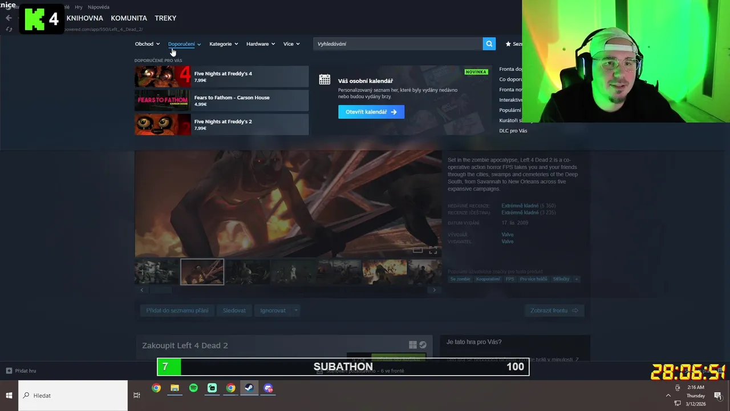Open the Windows notification center

pos(718,396)
